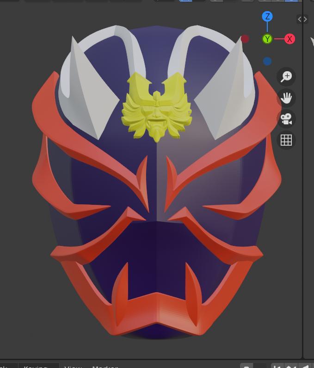This screenshot has width=314, height=368.
Task: Click the dark blue negative Z axis dot
Action: tap(267, 61)
